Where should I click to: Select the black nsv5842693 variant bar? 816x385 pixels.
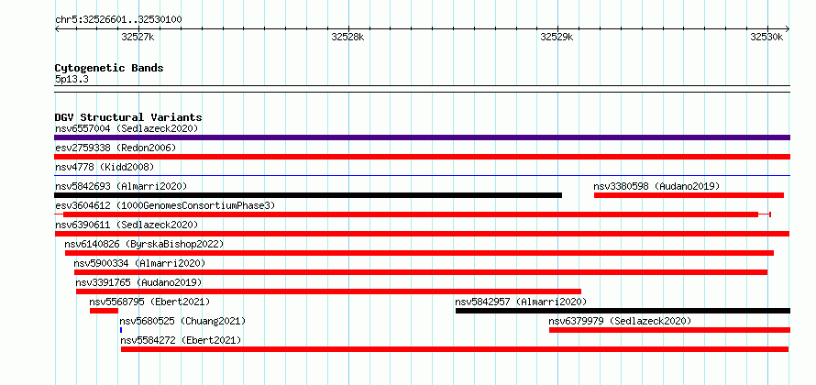tap(308, 195)
